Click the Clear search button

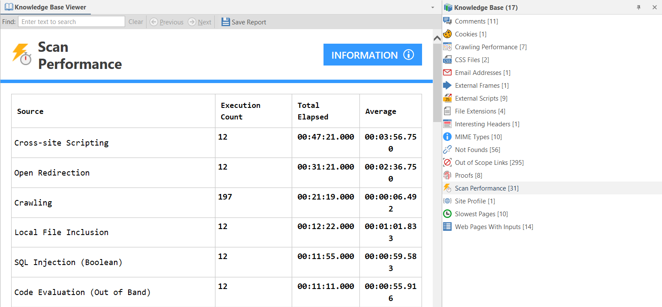click(x=135, y=21)
